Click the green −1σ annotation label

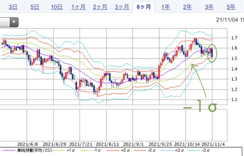click(x=200, y=107)
